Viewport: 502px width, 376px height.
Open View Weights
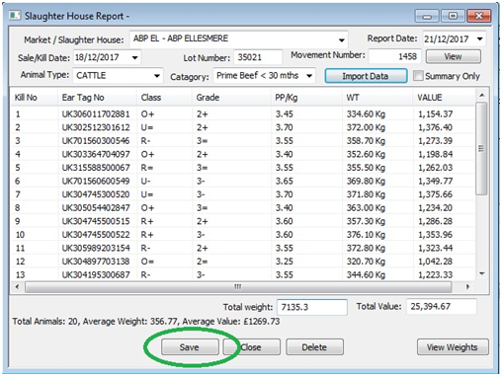point(453,347)
